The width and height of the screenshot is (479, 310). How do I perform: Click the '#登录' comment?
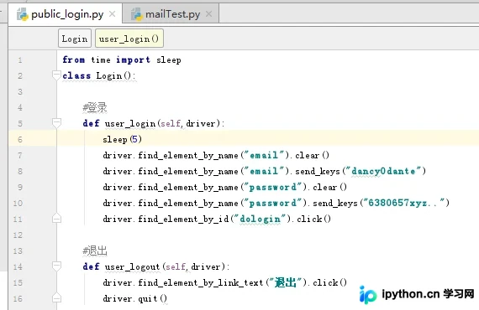point(95,107)
